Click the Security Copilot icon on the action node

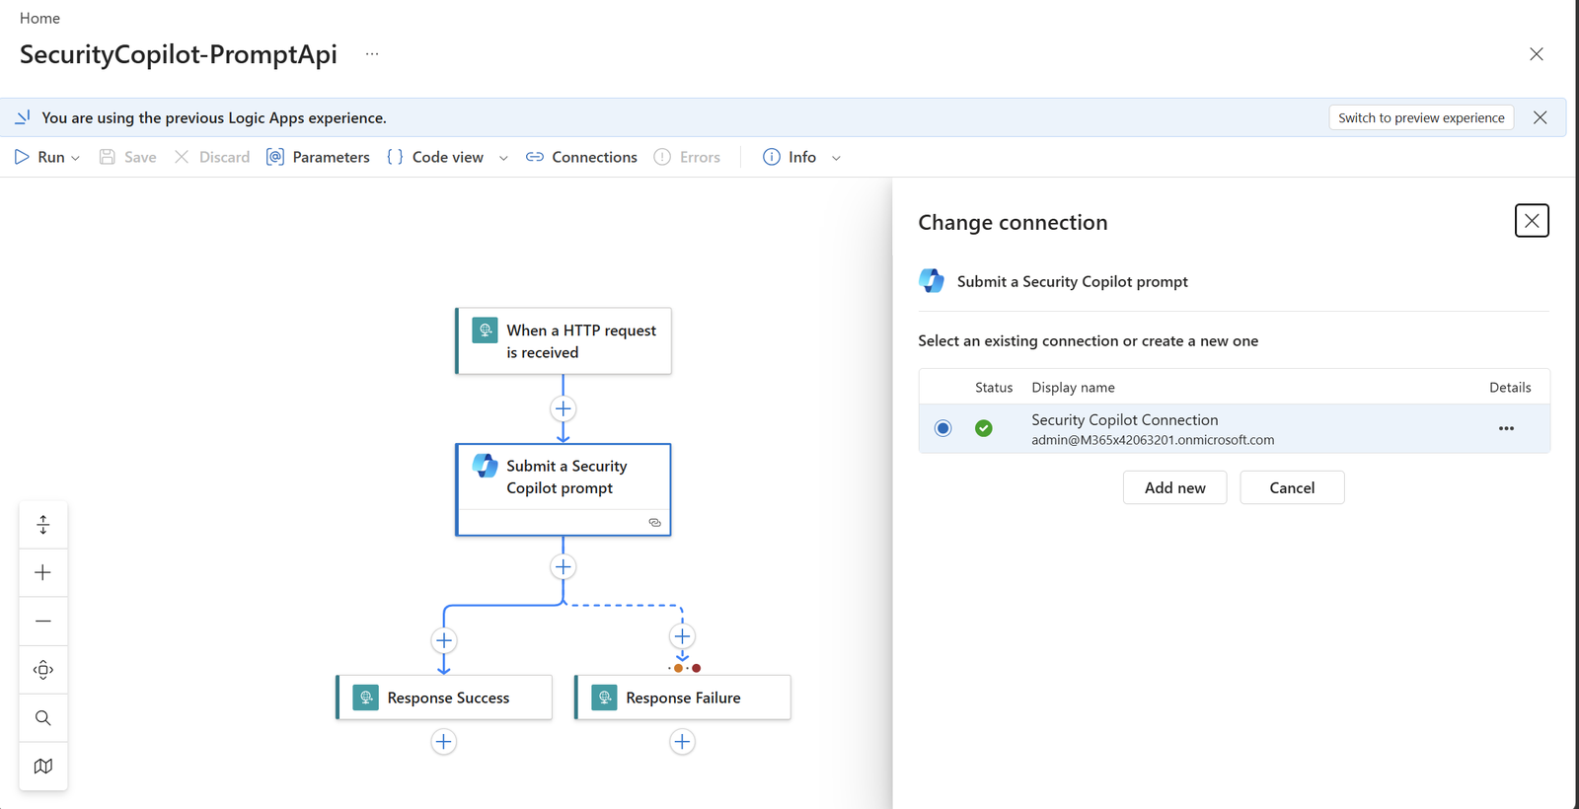pyautogui.click(x=485, y=465)
